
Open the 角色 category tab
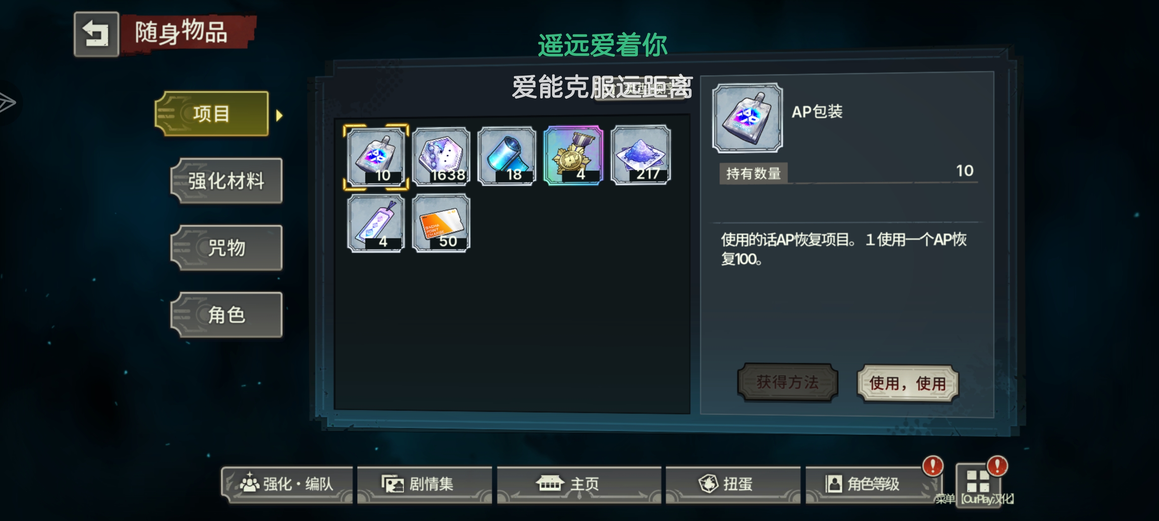(226, 315)
